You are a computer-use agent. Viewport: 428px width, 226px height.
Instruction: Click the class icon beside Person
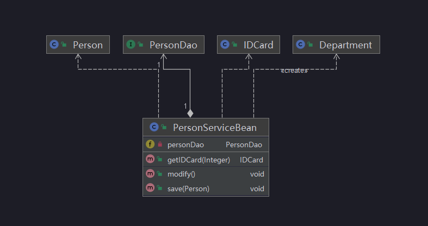(x=54, y=45)
